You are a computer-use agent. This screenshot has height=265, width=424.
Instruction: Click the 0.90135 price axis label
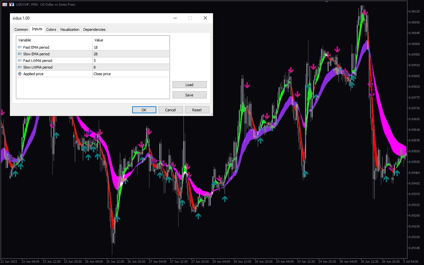coord(414,11)
